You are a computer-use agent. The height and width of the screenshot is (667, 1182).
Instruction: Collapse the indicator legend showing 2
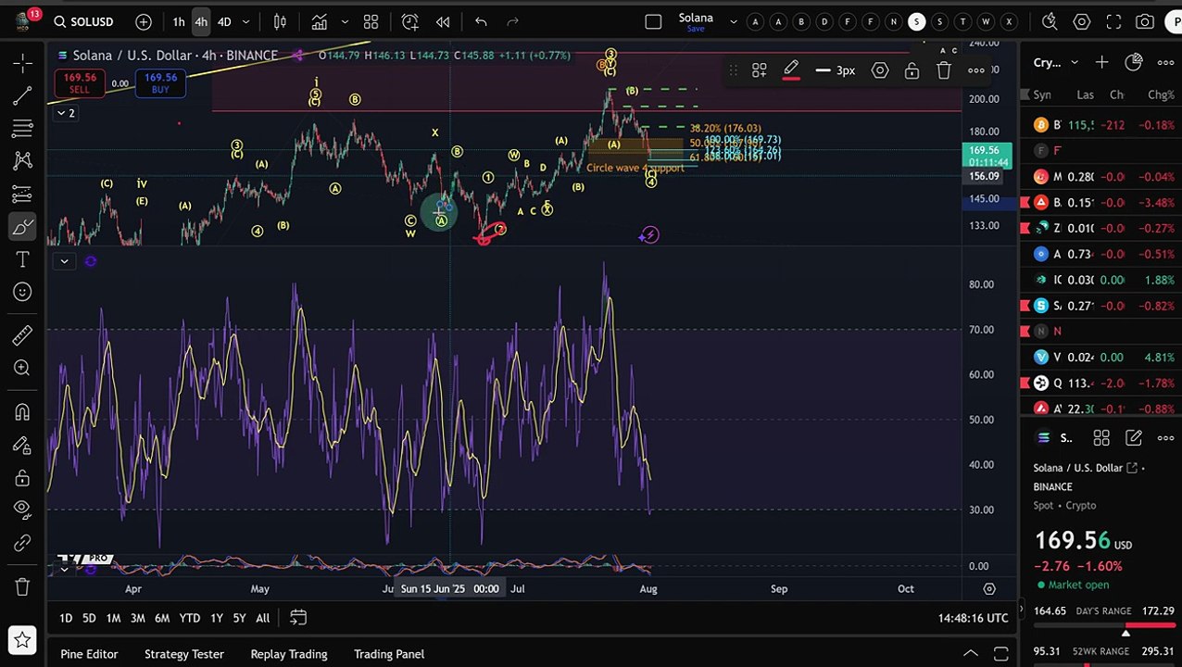[x=67, y=113]
